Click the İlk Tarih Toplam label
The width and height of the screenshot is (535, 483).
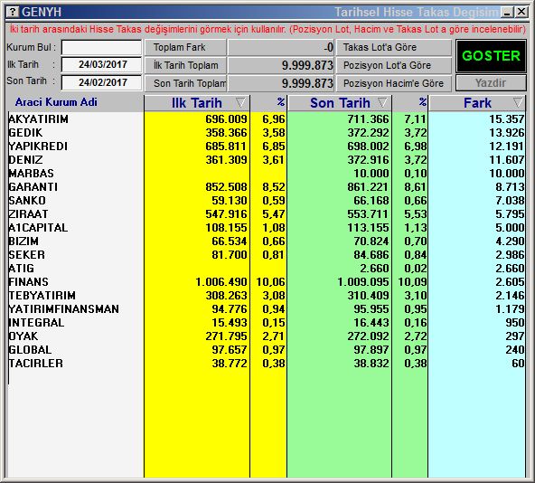pyautogui.click(x=185, y=65)
